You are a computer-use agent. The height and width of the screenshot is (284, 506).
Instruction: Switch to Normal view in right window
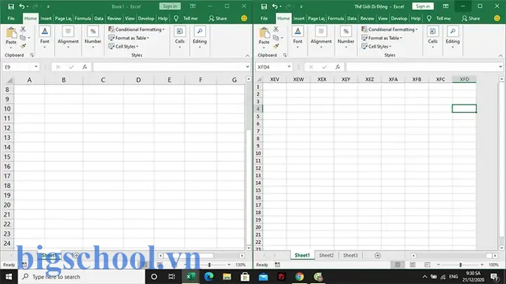(x=398, y=264)
